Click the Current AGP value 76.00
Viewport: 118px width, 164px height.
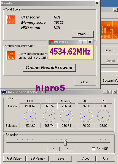coord(86,106)
